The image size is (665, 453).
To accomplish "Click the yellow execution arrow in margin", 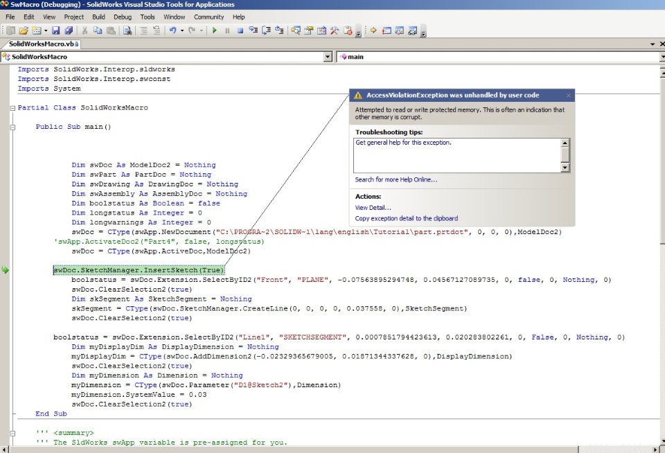I will [x=5, y=270].
